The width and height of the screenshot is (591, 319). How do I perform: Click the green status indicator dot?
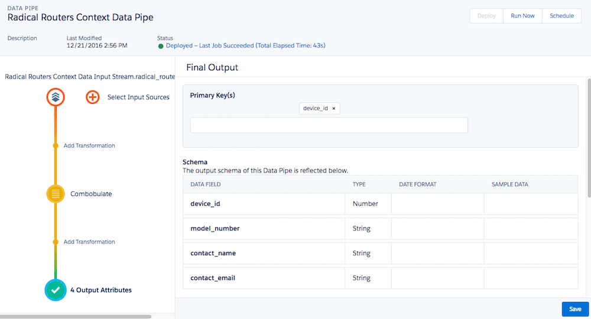pyautogui.click(x=161, y=46)
